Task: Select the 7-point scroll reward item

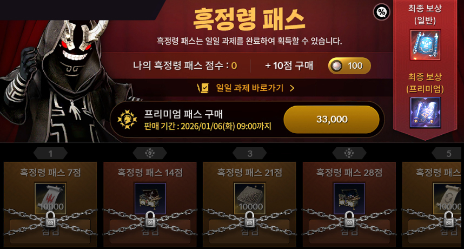Action: [x=51, y=198]
